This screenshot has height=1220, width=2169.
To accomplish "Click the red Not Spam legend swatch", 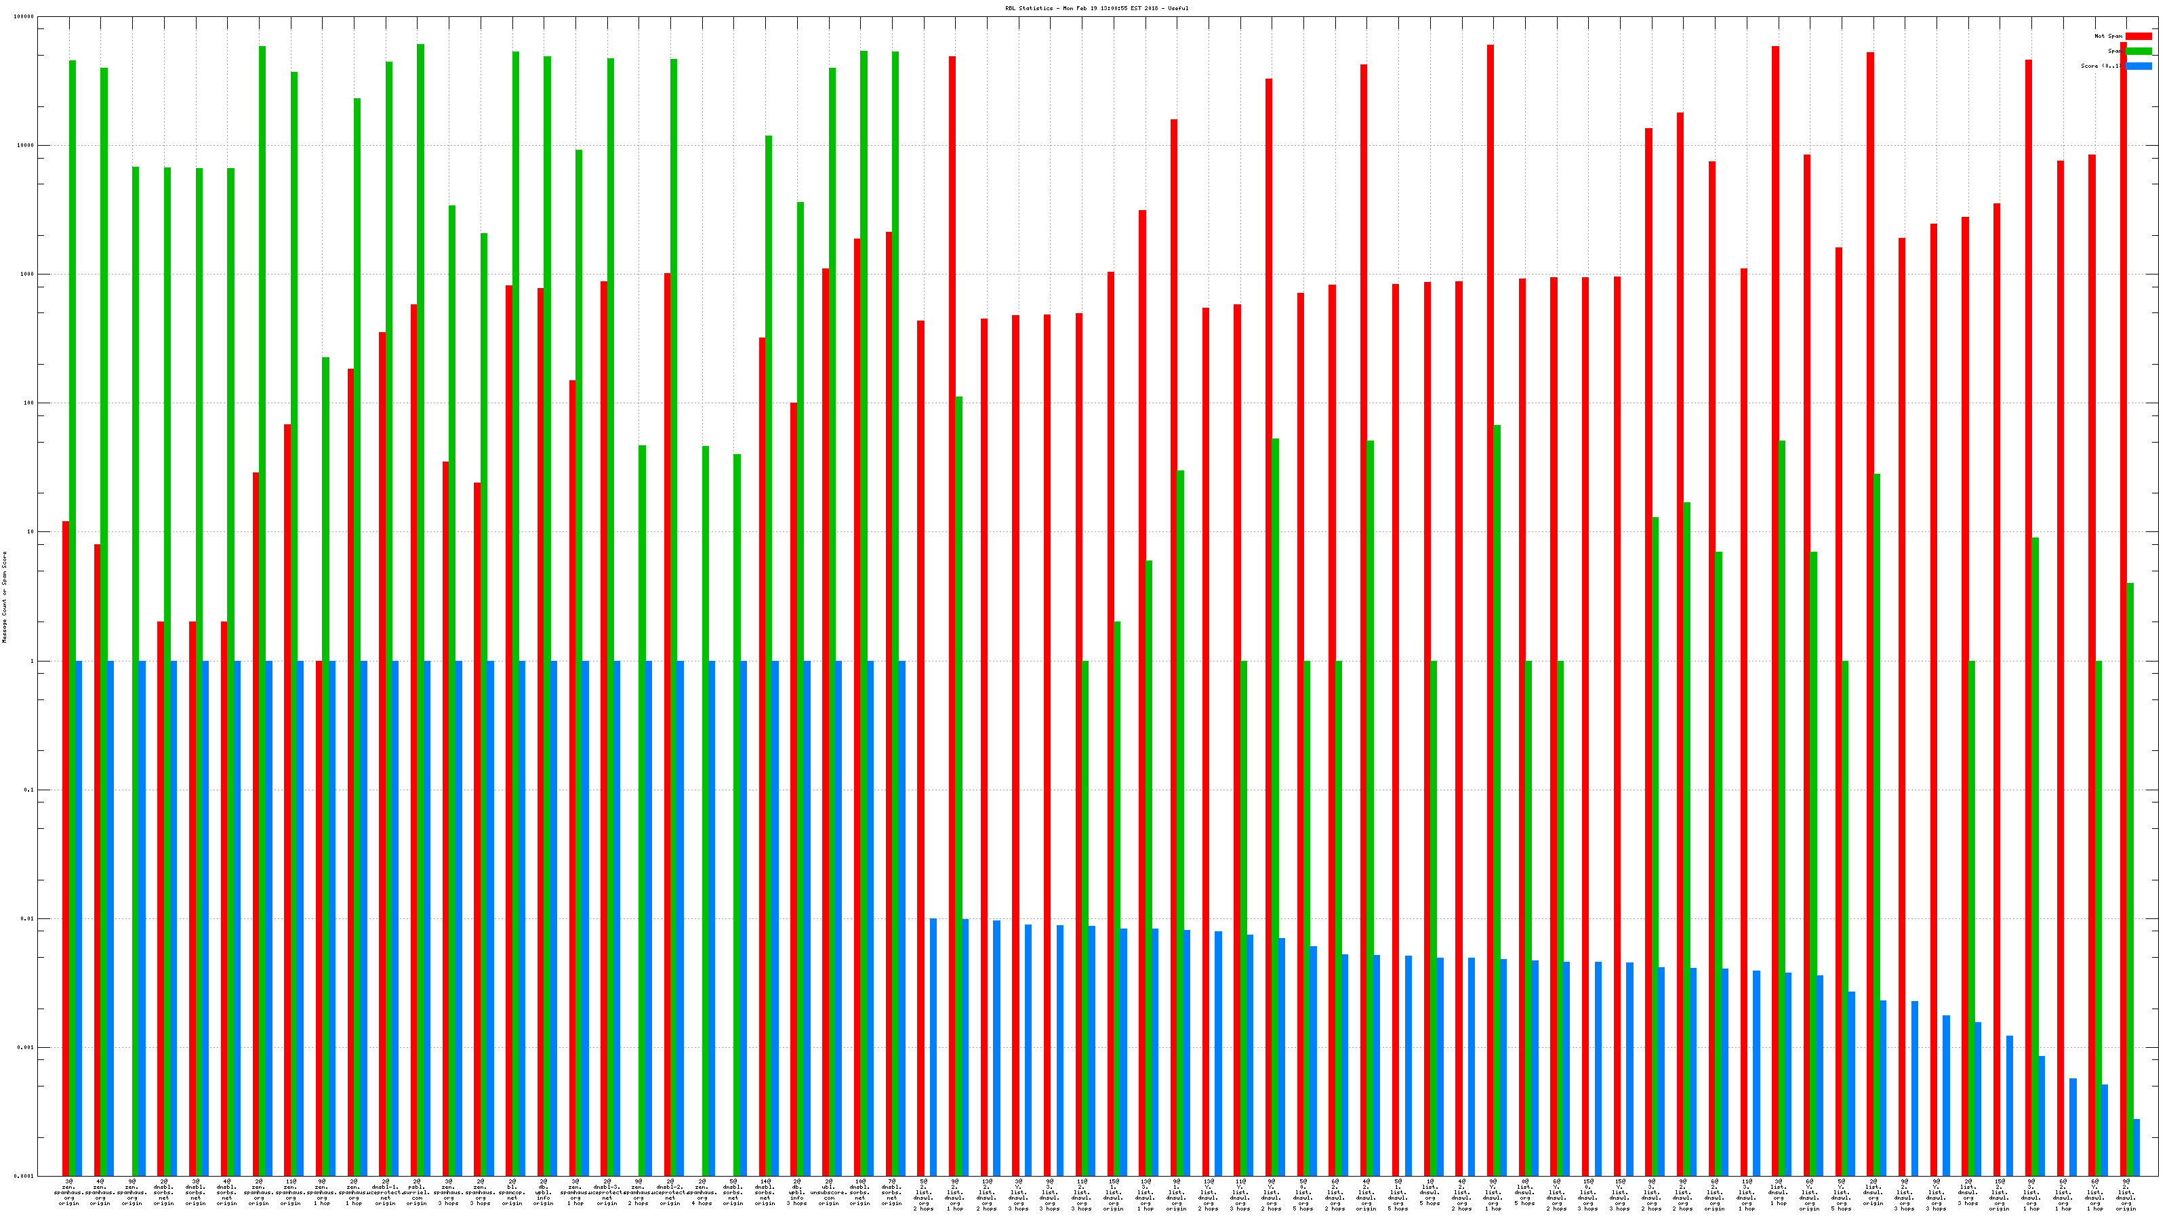I will pyautogui.click(x=2138, y=36).
